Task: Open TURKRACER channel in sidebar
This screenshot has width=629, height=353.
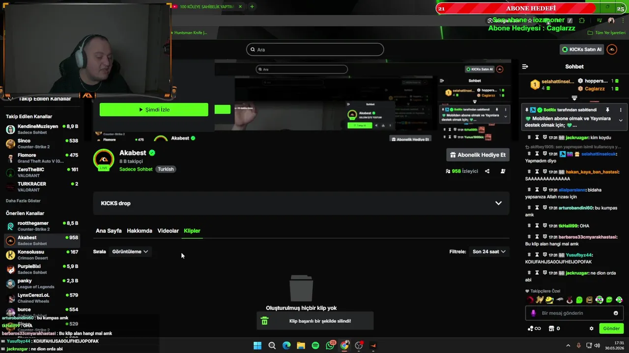Action: [x=42, y=187]
